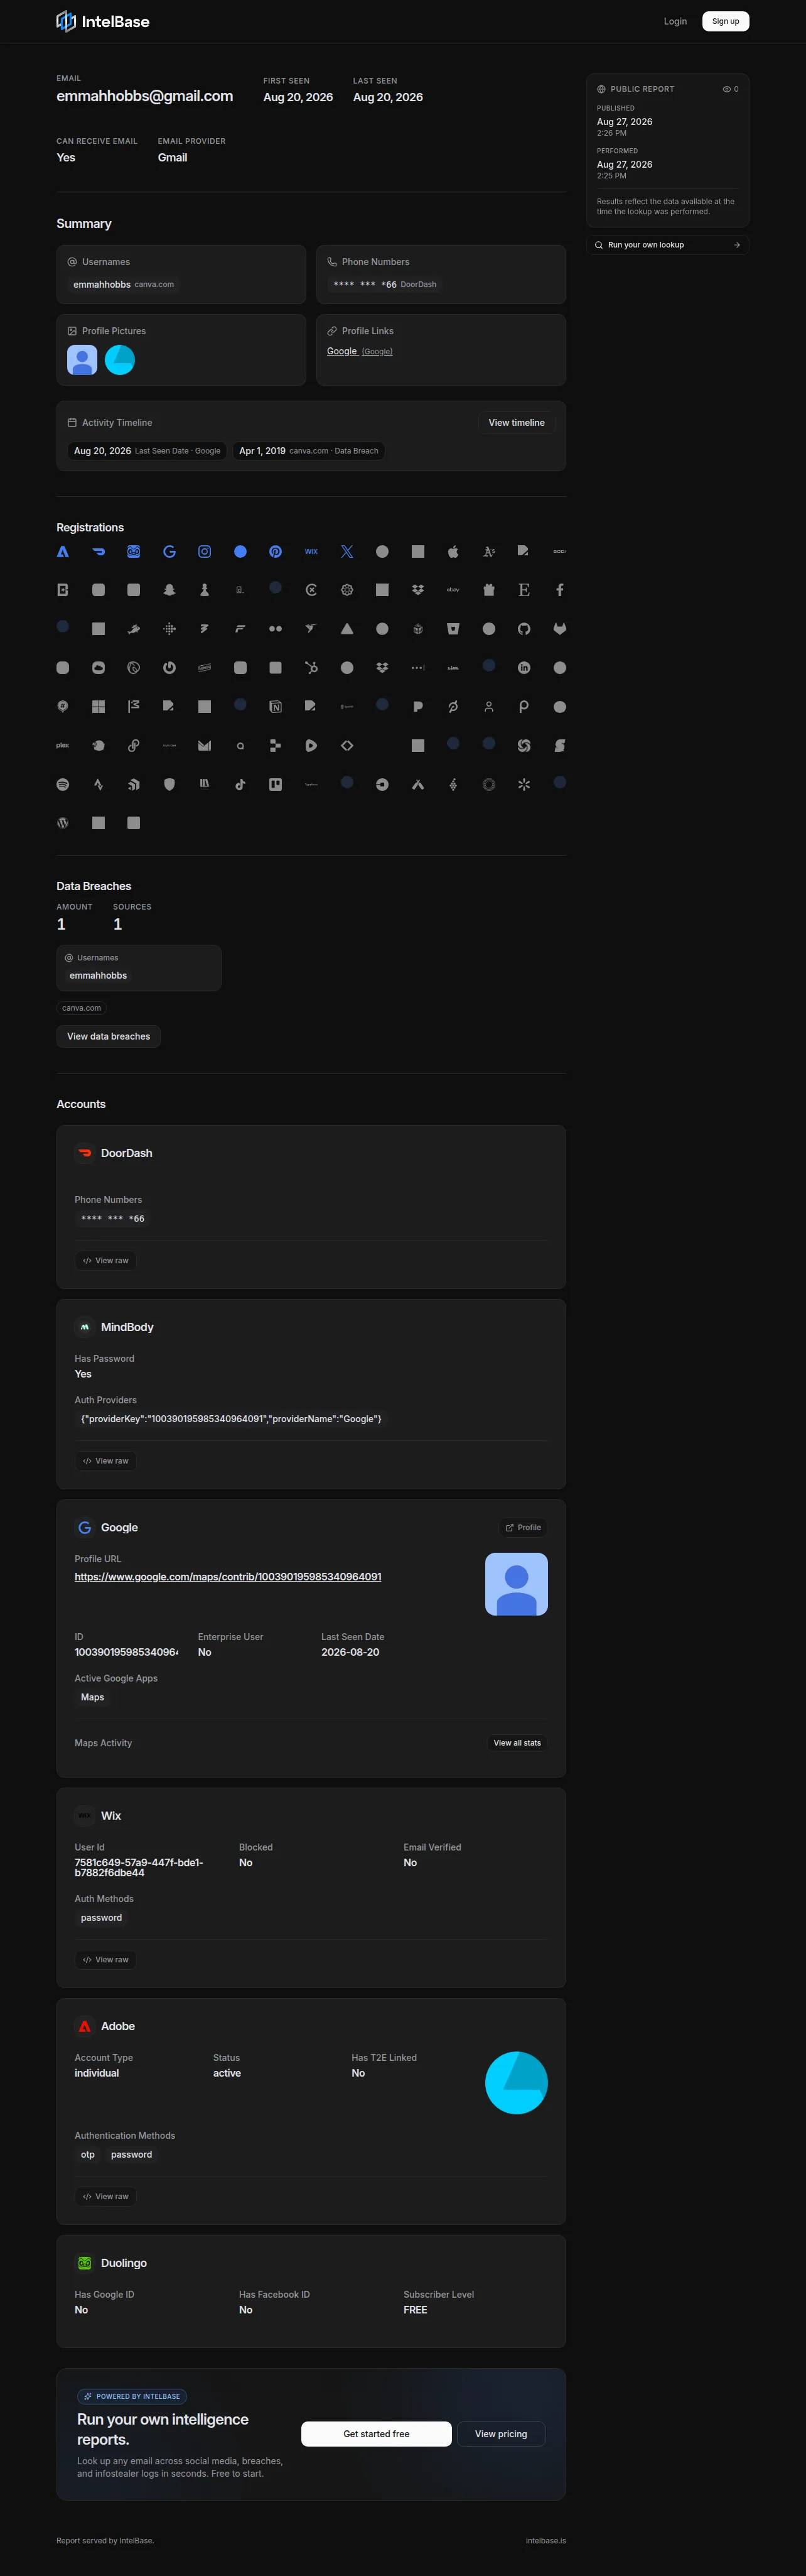The width and height of the screenshot is (806, 2576).
Task: Click the cyan Adobe avatar in Profile Pictures summary
Action: [120, 360]
